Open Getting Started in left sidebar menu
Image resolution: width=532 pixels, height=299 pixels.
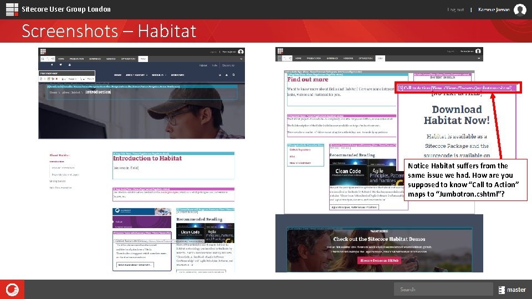tap(57, 181)
